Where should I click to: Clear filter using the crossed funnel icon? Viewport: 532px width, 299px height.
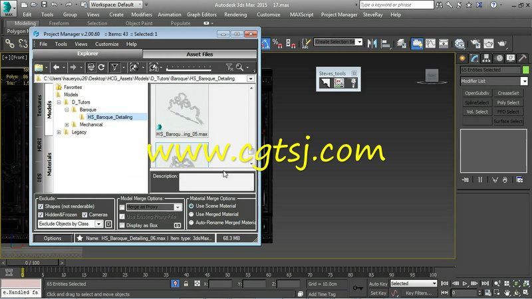click(229, 68)
